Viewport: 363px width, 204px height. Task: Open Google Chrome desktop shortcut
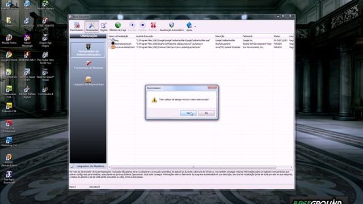9,57
